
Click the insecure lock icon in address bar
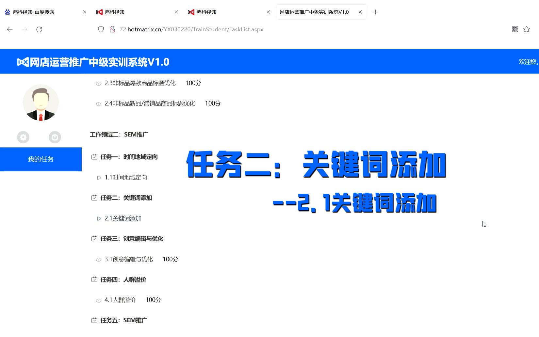[x=112, y=29]
